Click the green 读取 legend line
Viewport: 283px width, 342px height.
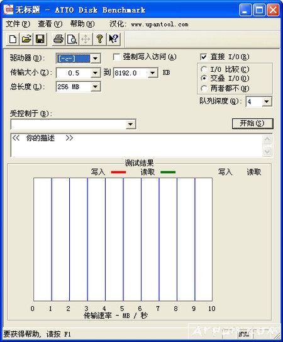coord(168,173)
